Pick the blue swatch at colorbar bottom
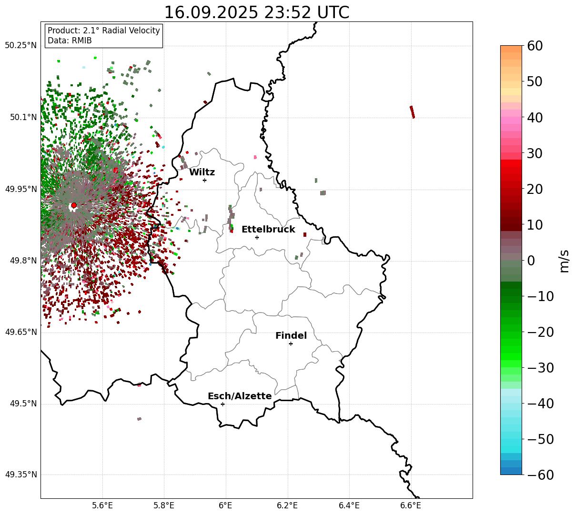 click(511, 471)
